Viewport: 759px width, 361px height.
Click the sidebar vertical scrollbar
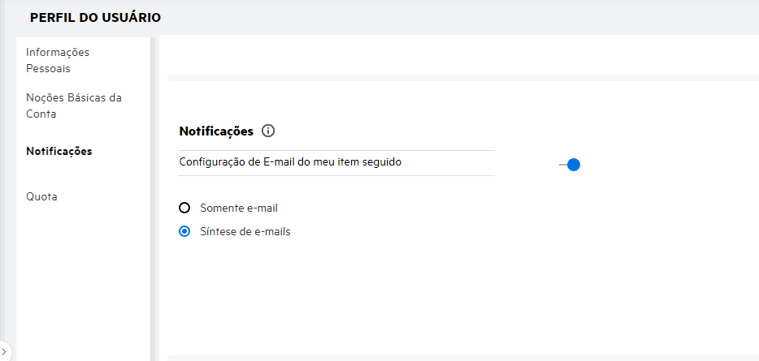pyautogui.click(x=153, y=195)
